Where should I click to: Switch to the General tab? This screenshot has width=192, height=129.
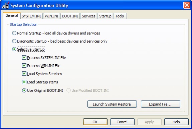tap(12, 16)
